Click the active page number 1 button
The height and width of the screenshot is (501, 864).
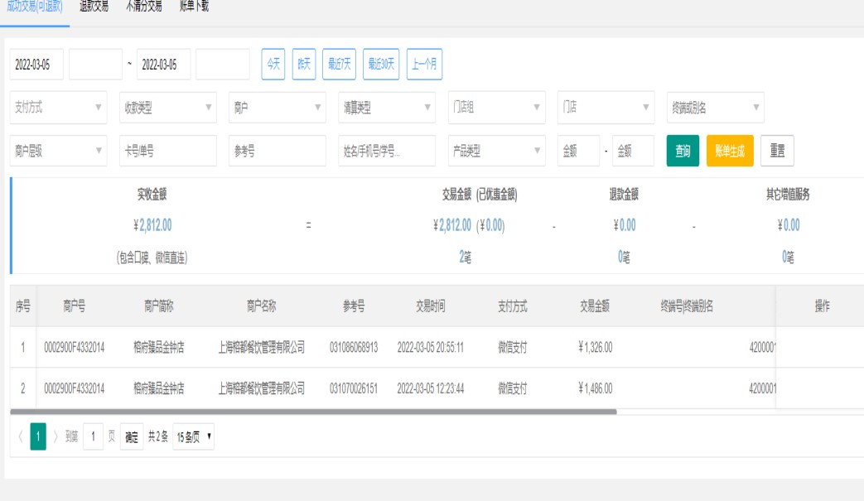[38, 436]
